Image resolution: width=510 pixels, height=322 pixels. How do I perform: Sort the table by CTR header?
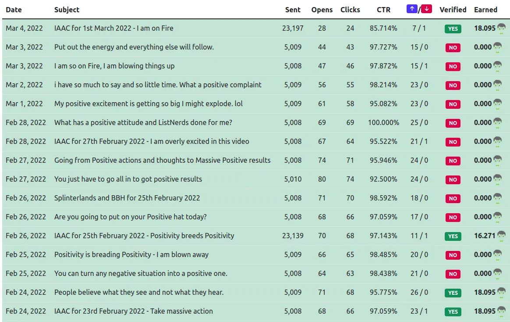[383, 10]
